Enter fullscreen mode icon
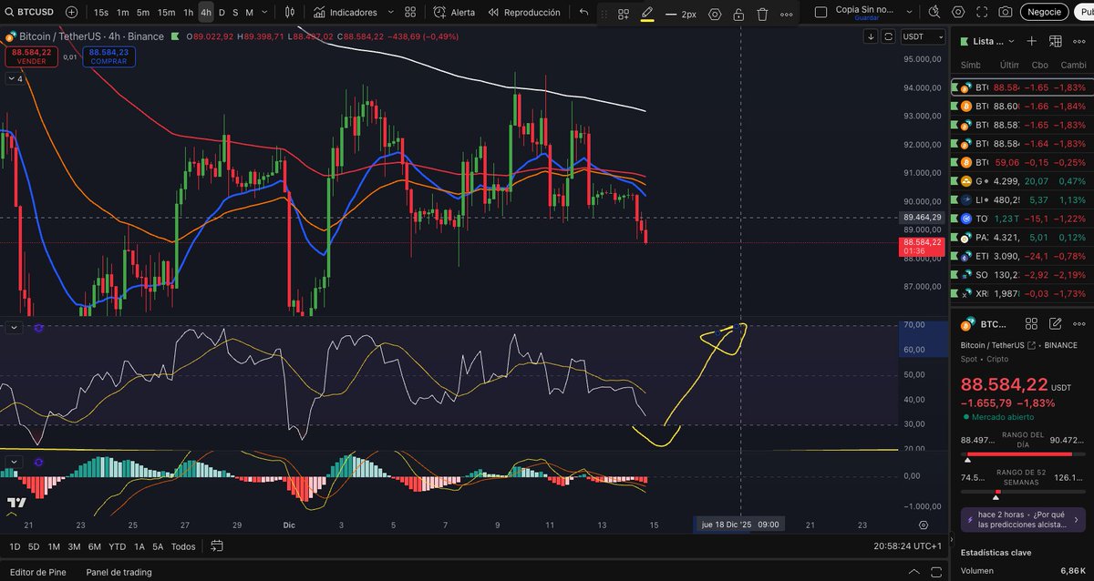This screenshot has width=1094, height=581. point(982,12)
